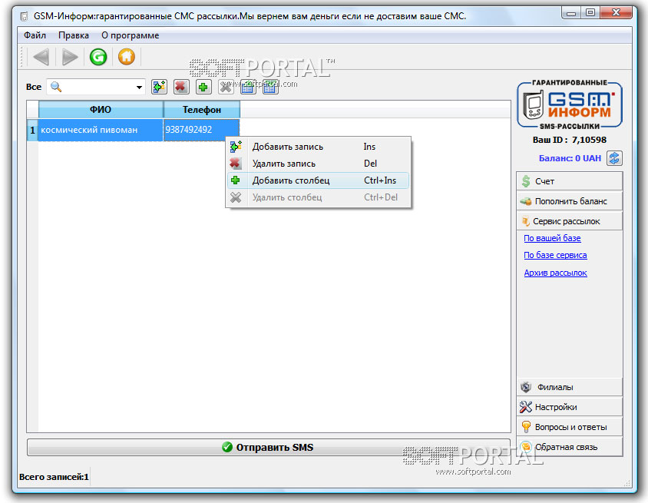
Task: Click the orange home icon
Action: click(x=127, y=57)
